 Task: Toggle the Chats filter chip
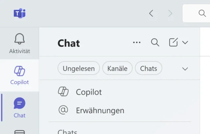(149, 68)
